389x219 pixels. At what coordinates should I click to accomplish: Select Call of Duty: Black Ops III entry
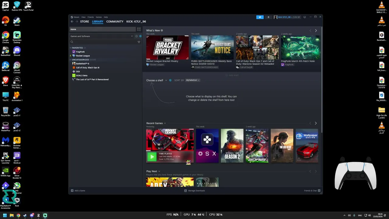tap(88, 68)
